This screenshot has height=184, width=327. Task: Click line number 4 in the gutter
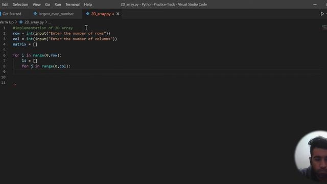pos(4,44)
